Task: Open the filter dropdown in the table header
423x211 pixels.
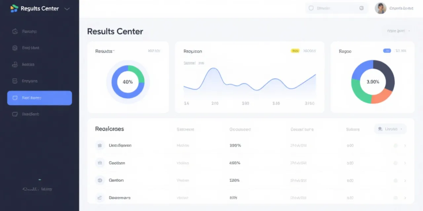Action: pyautogui.click(x=390, y=129)
